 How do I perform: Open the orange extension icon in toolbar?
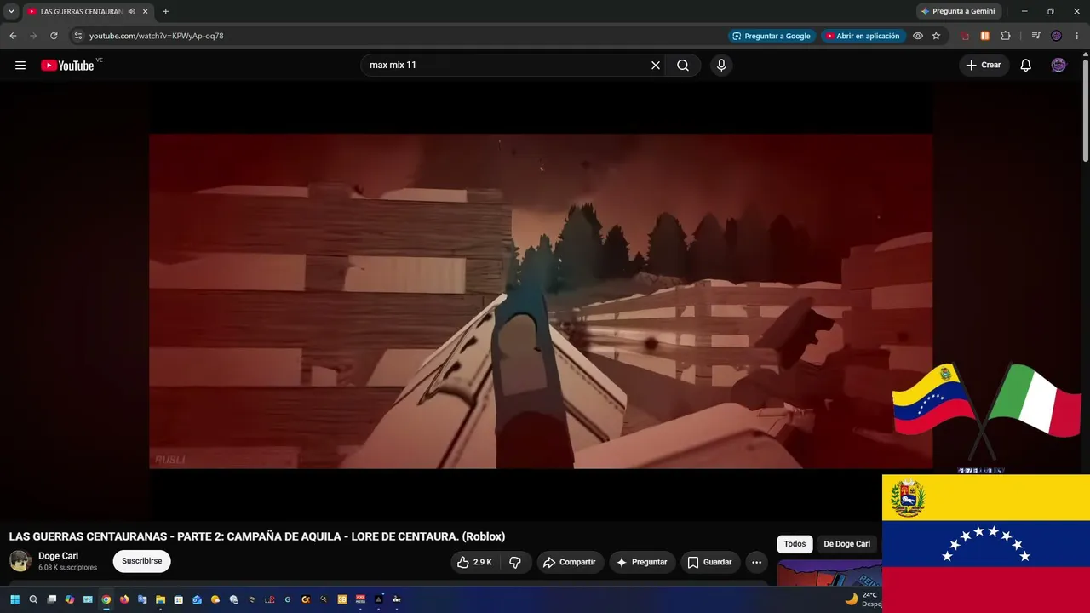[985, 36]
